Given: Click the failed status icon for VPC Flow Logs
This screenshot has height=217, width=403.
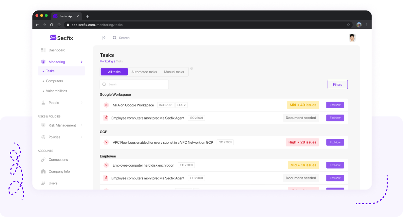Looking at the screenshot, I should click(106, 142).
